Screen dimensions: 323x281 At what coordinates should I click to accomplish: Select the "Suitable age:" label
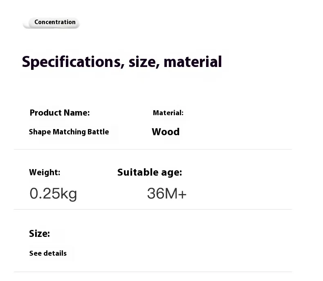tap(150, 172)
